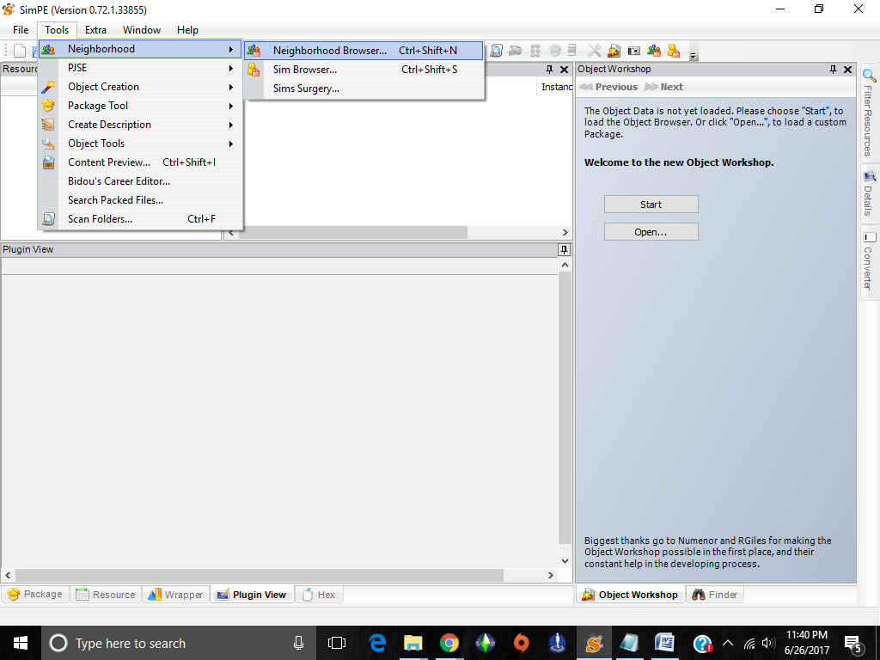Open the toolbar overflow options arrow
The height and width of the screenshot is (660, 880).
click(x=693, y=56)
